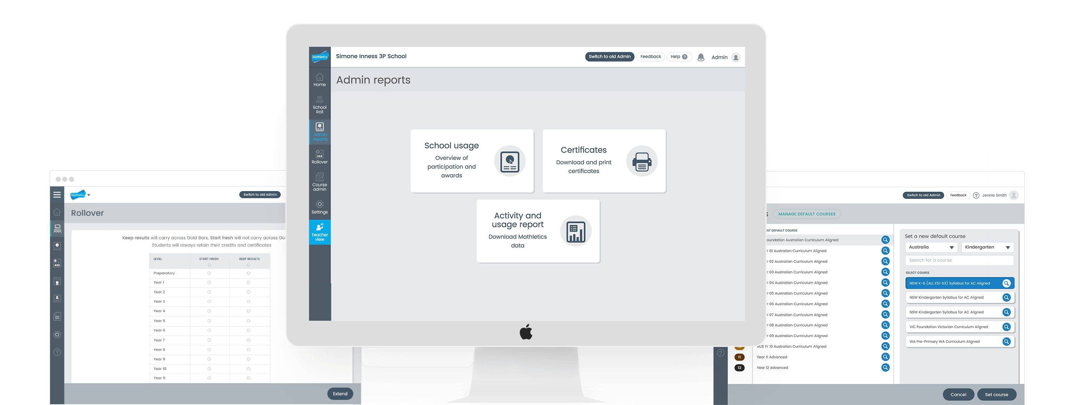
Task: Open the Kindergarten year level dropdown
Action: pyautogui.click(x=987, y=247)
